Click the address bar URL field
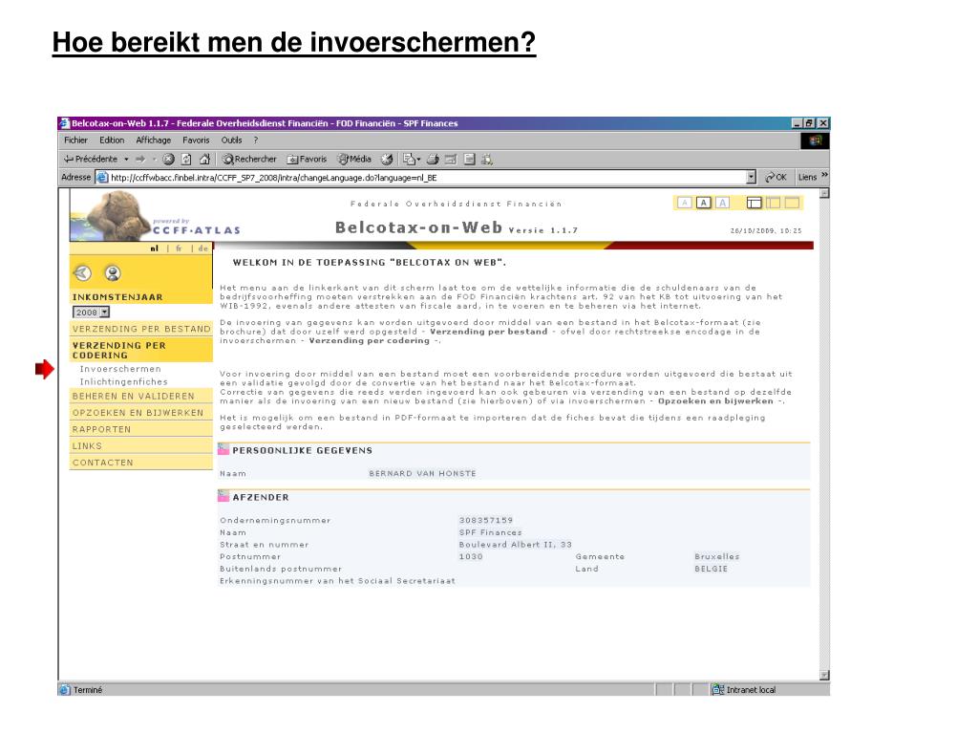 click(427, 177)
